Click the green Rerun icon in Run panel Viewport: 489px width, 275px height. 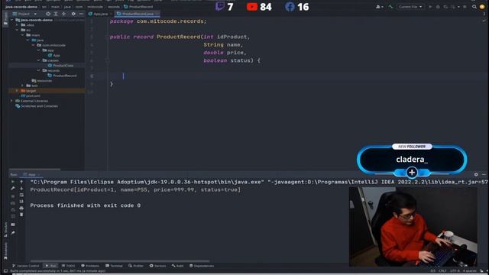pos(13,182)
